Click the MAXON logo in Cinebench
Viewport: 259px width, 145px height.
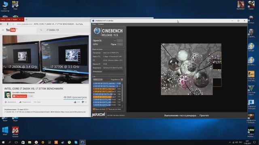[x=98, y=115]
